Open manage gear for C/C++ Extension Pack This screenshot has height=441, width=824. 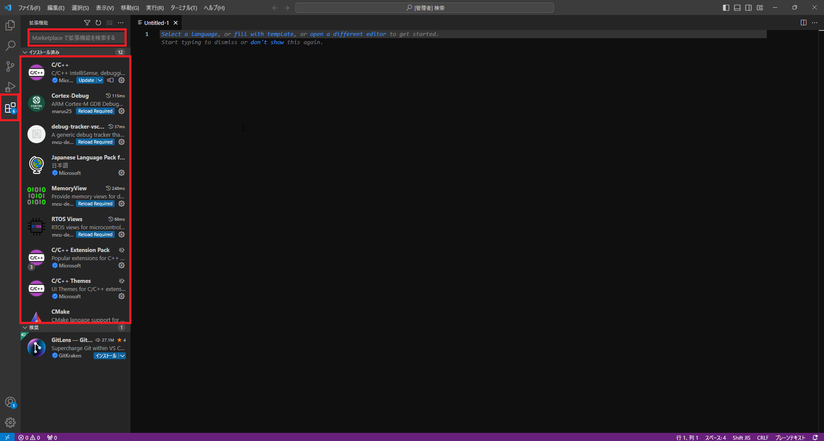[122, 265]
